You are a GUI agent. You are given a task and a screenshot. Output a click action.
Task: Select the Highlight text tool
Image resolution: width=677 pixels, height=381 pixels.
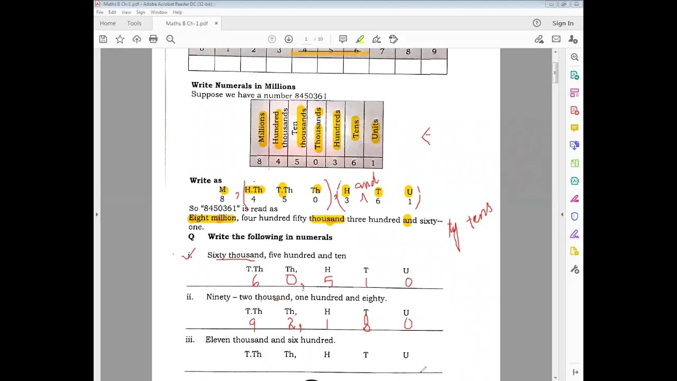click(x=360, y=39)
